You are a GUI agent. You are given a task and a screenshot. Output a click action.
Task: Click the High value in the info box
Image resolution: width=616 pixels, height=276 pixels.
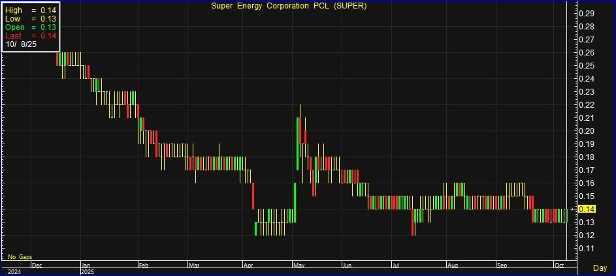point(31,11)
